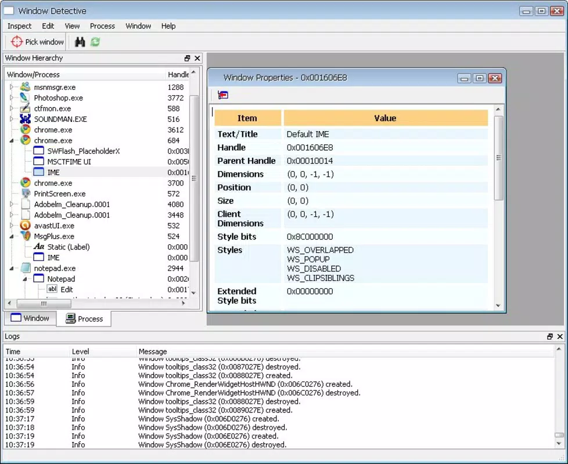Open the Window menu

point(138,26)
